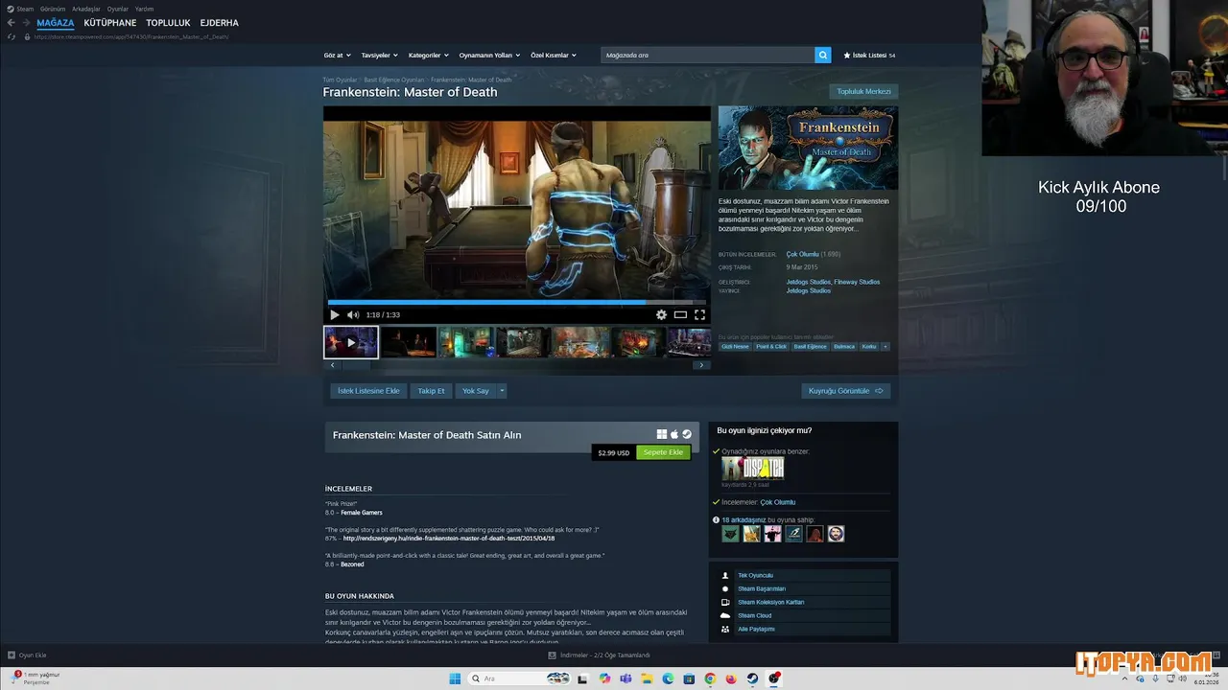1228x690 pixels.
Task: Go back with the navigation arrow
Action: coord(12,23)
